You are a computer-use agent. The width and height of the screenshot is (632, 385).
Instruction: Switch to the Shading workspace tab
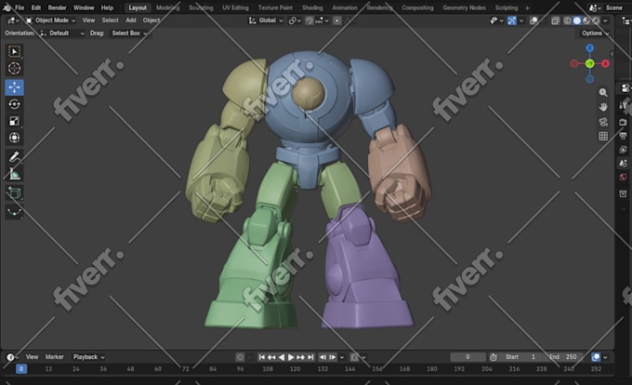tap(312, 7)
